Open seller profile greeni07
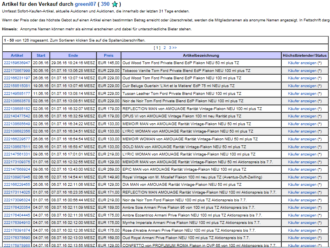Screen dimensions: 330x248 coord(85,4)
